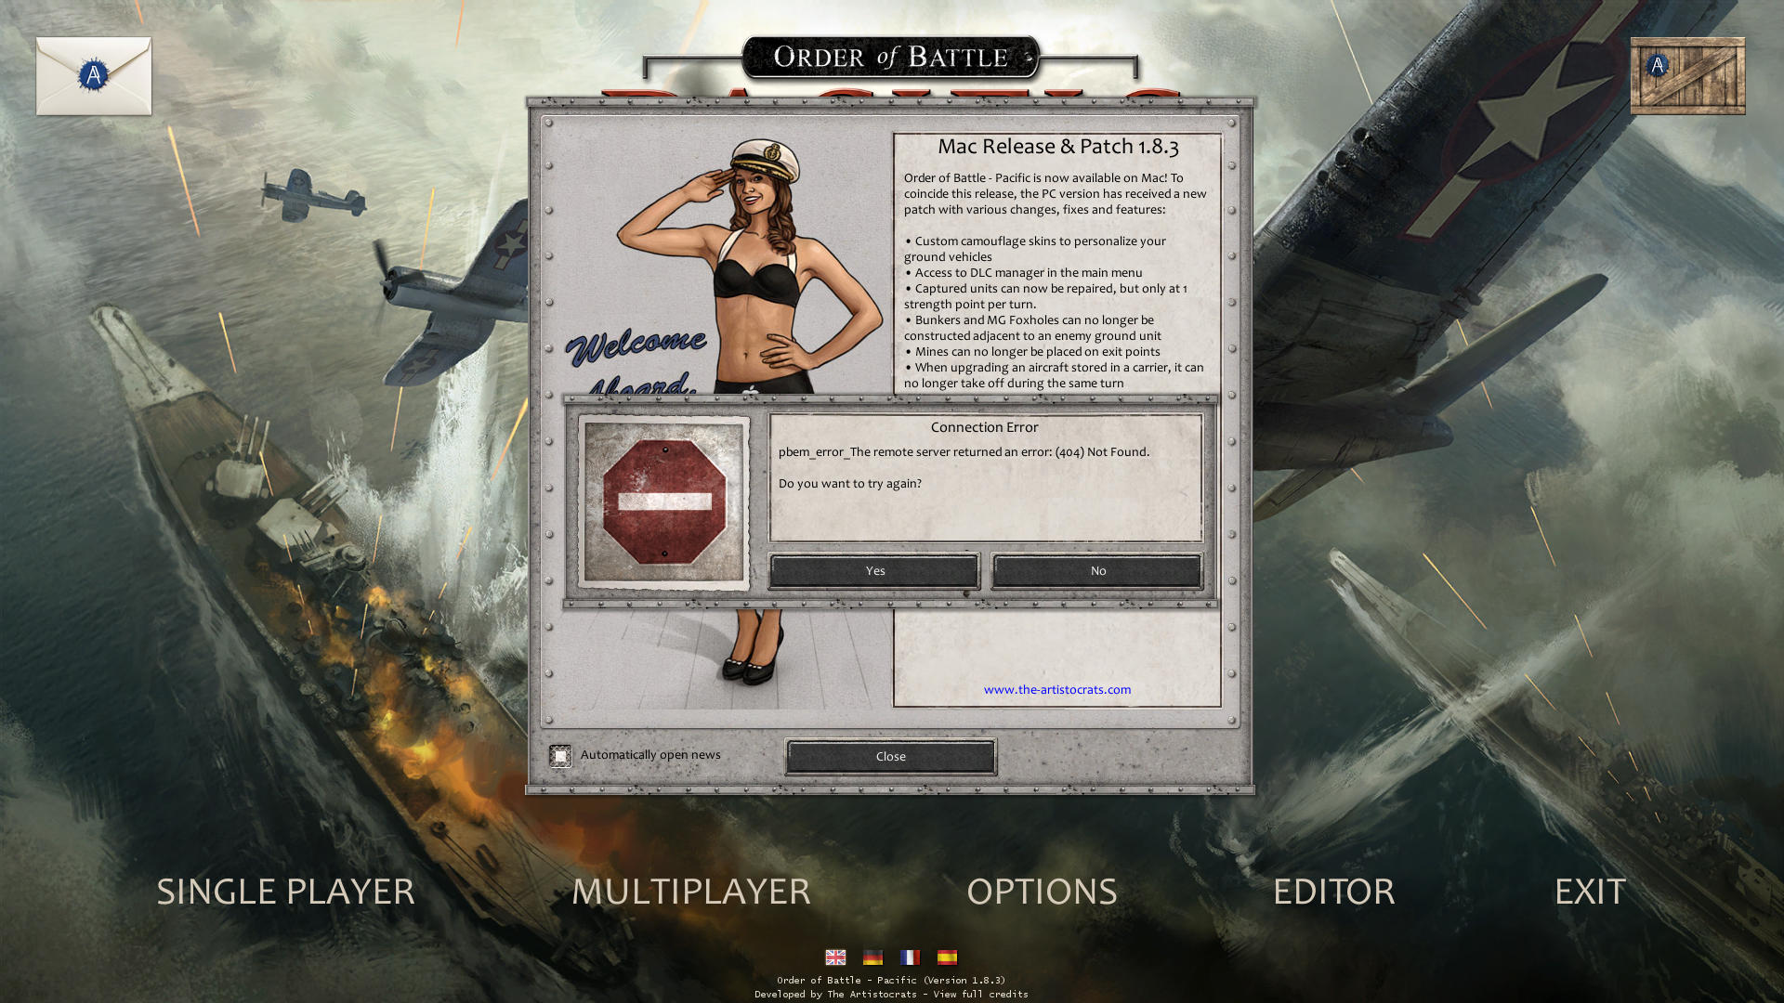The width and height of the screenshot is (1784, 1003).
Task: Switch language to German flag
Action: click(x=872, y=957)
